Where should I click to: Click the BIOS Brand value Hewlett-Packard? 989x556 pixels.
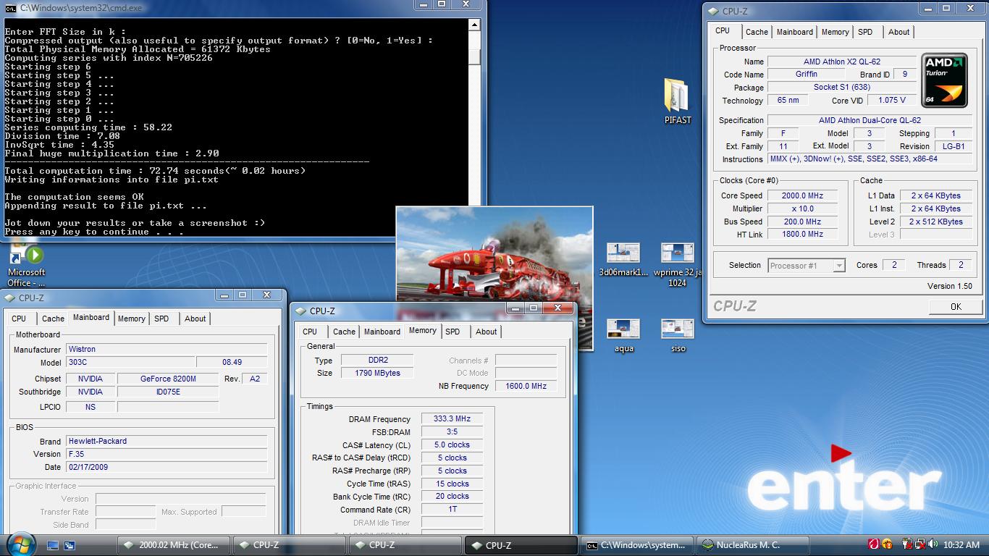pyautogui.click(x=167, y=441)
